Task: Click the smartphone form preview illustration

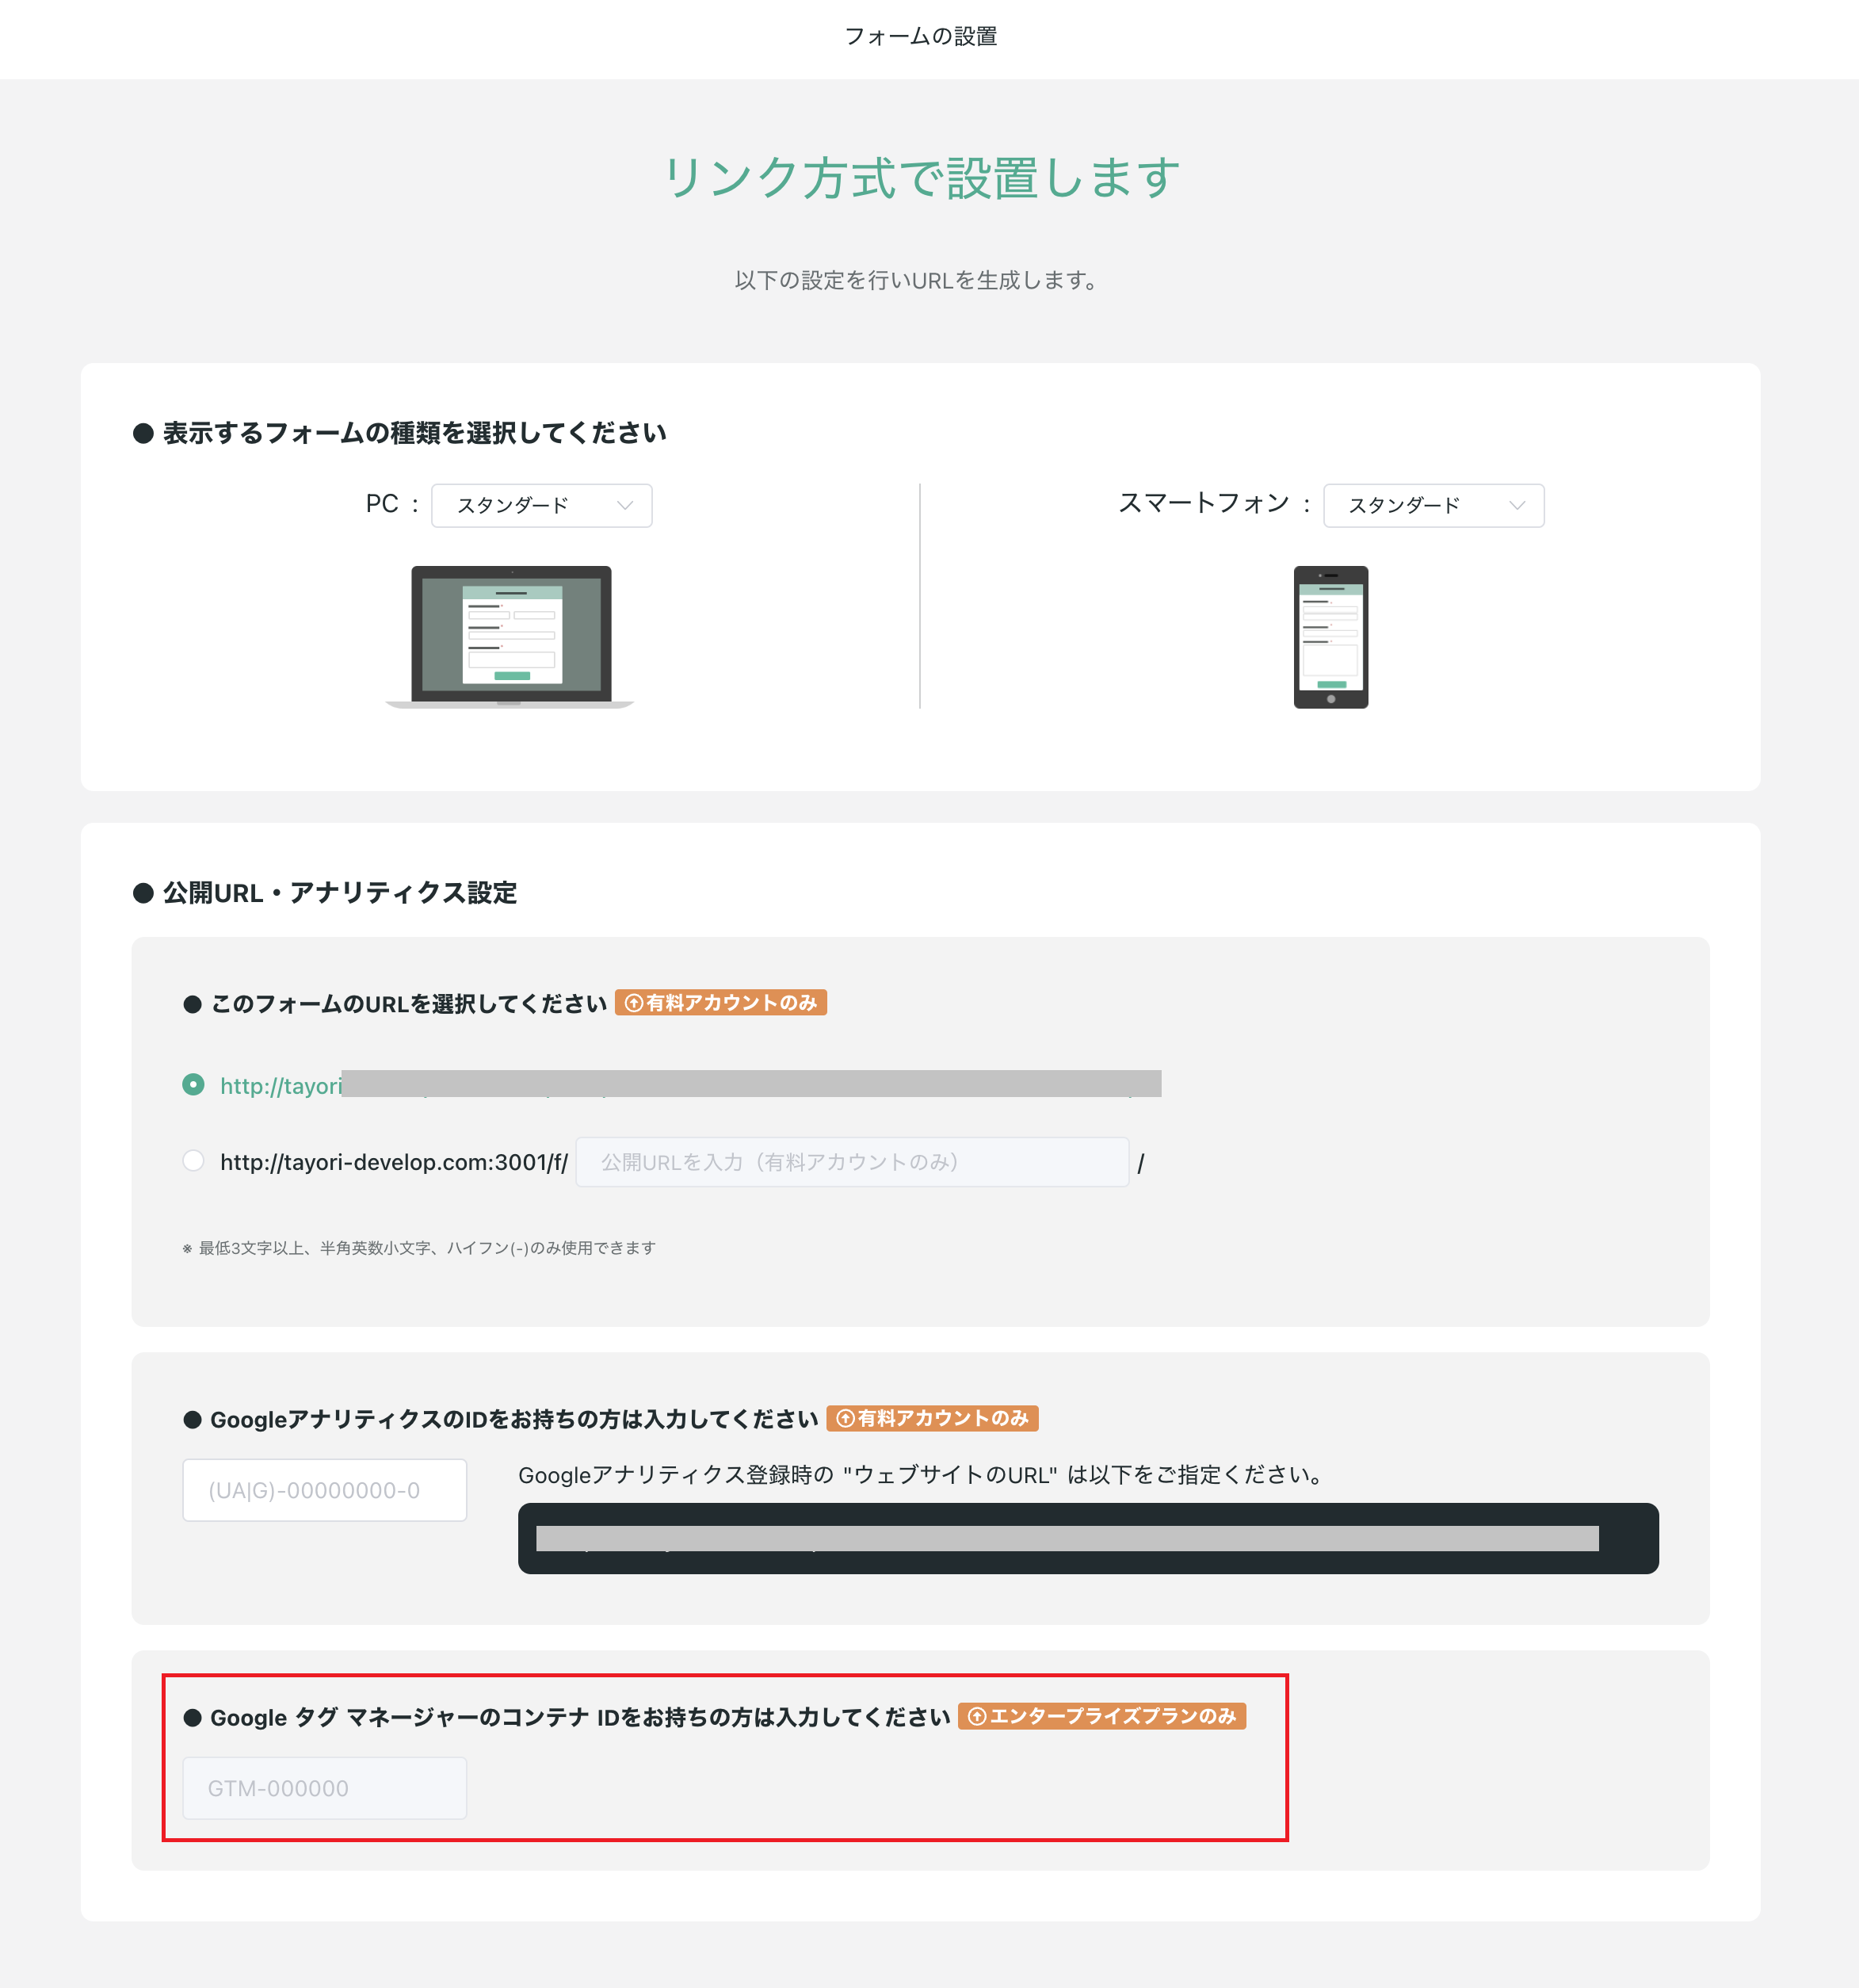Action: point(1330,637)
